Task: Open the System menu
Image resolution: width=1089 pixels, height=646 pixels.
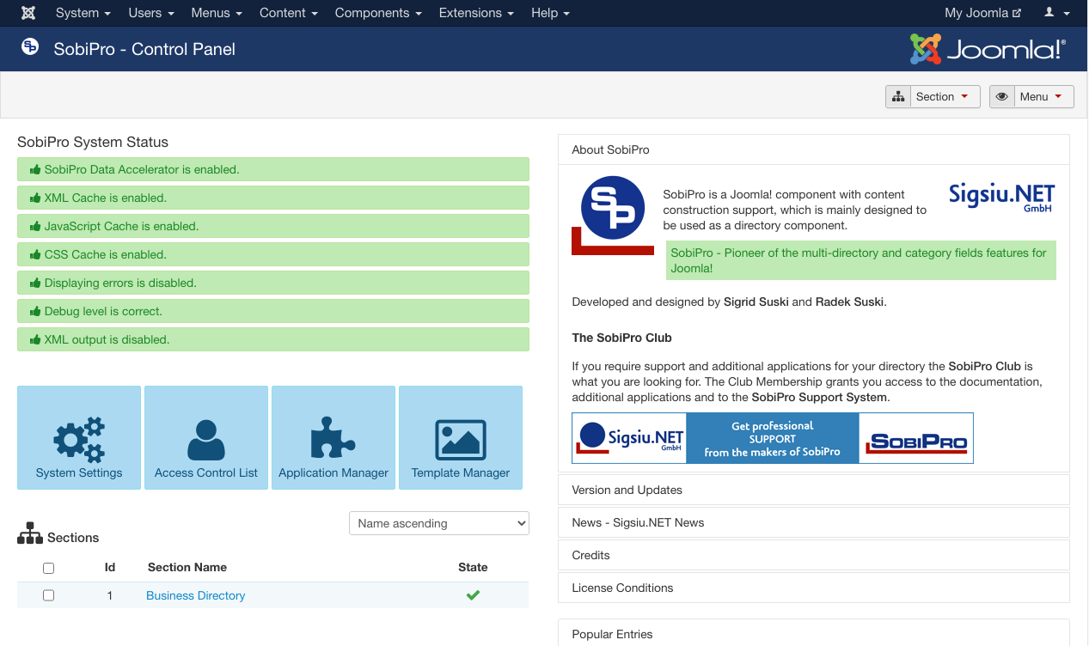Action: [x=83, y=13]
